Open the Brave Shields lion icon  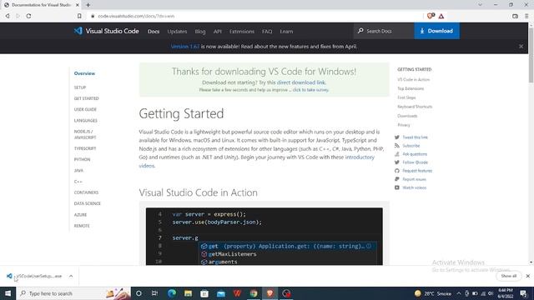(431, 16)
